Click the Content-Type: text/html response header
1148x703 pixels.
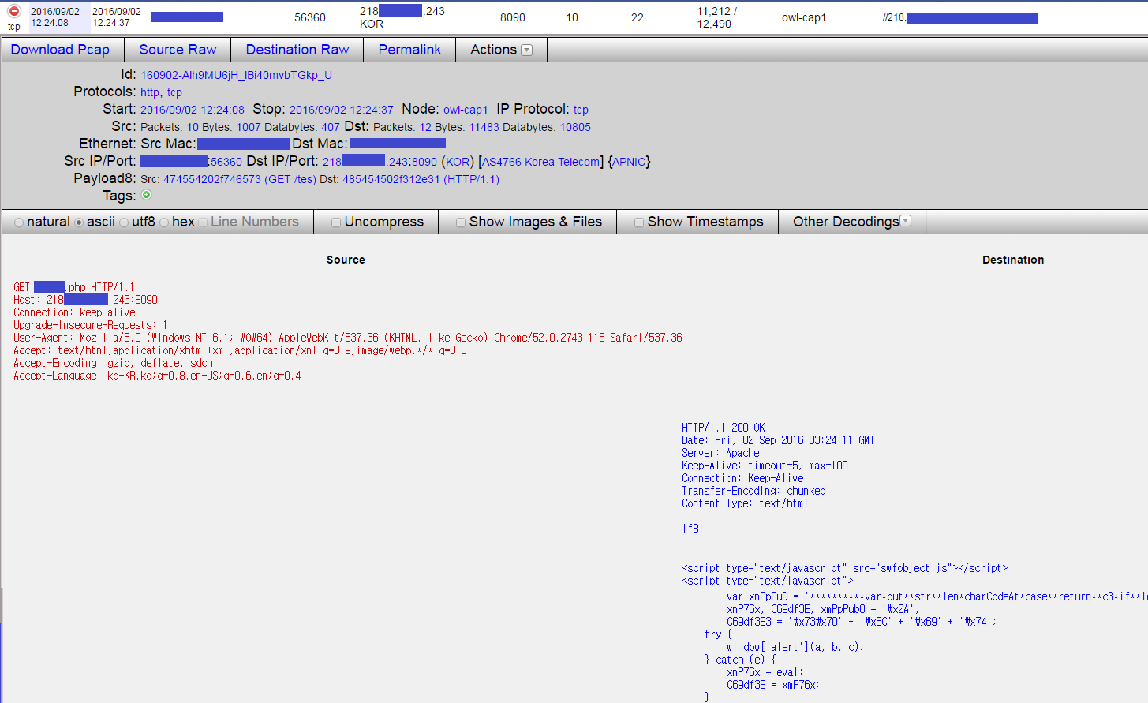745,503
